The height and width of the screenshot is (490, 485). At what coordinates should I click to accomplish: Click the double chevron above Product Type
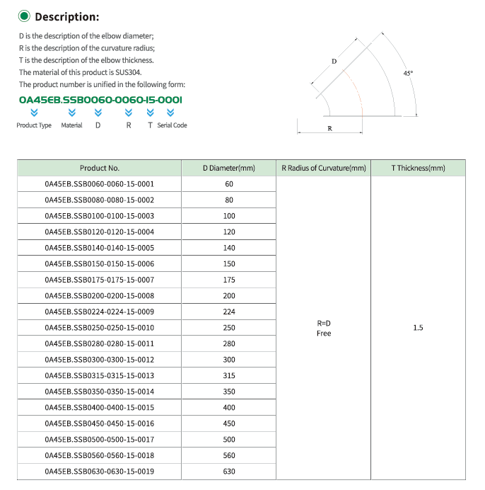(x=34, y=113)
